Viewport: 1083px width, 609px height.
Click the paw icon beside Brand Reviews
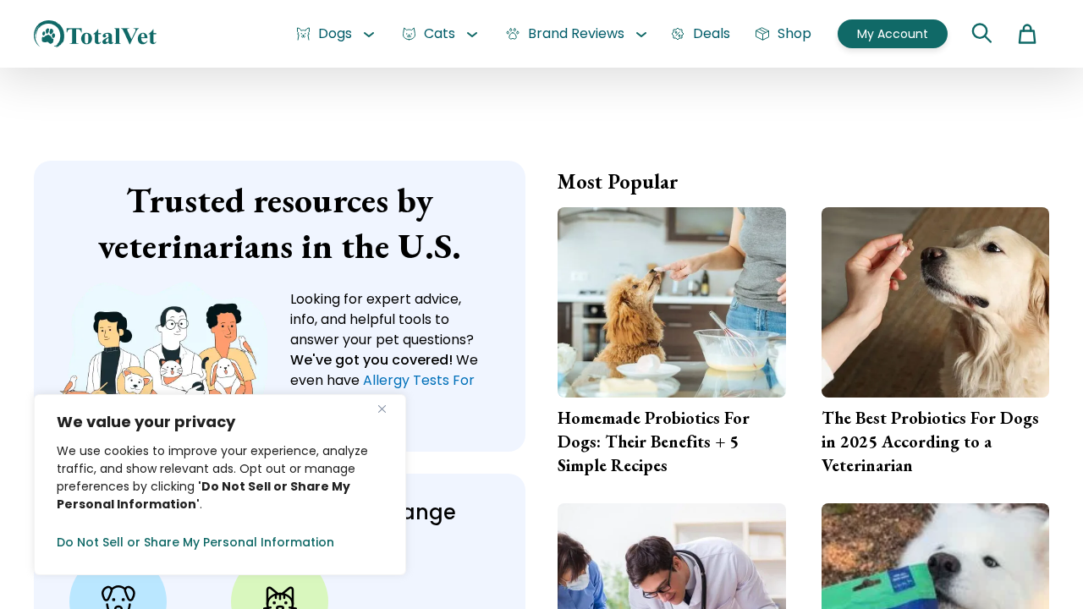[x=513, y=34]
